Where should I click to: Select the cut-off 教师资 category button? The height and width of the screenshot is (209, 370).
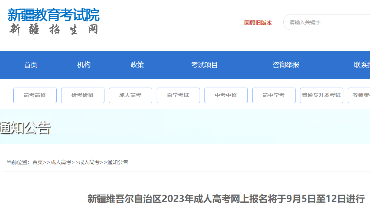[x=359, y=95]
